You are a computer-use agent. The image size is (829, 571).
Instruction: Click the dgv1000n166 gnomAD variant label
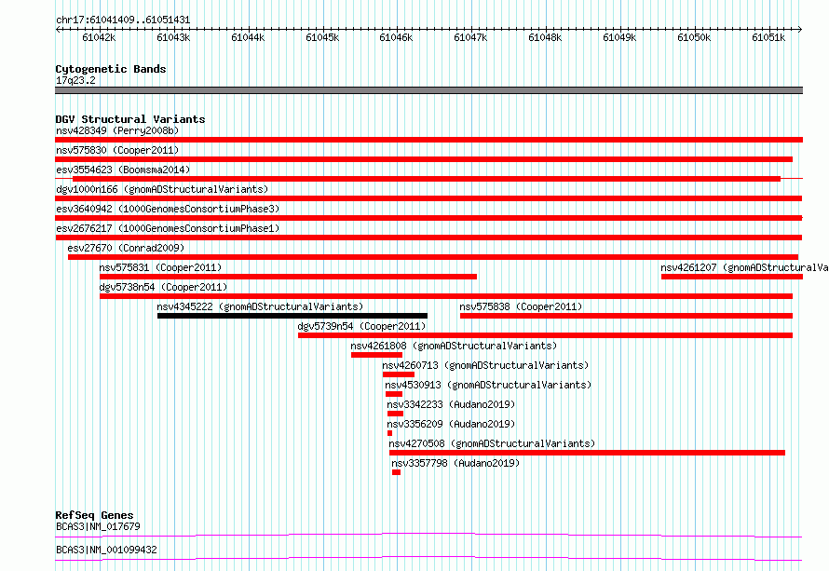162,189
